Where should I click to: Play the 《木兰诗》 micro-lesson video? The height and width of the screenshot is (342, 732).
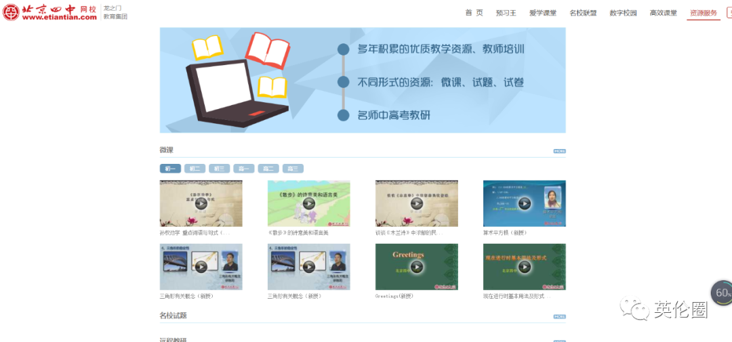pos(416,203)
